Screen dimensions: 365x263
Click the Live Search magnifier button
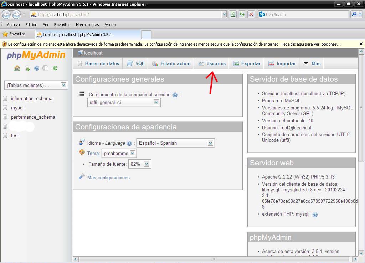tap(354, 14)
